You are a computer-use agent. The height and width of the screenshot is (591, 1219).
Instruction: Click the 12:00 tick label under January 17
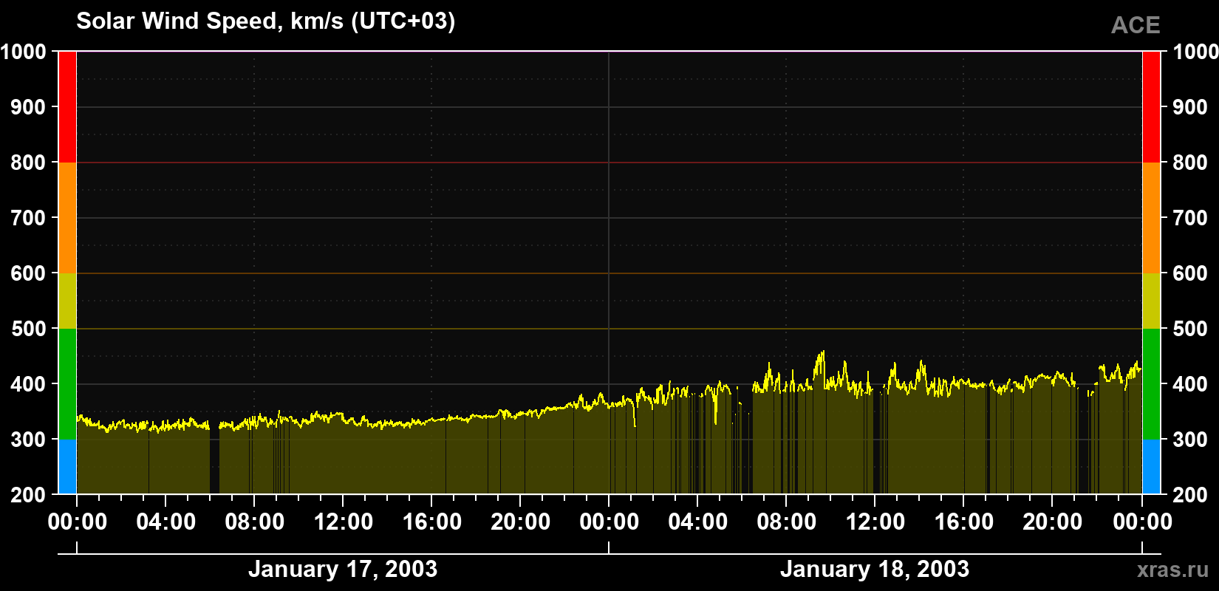click(x=343, y=522)
